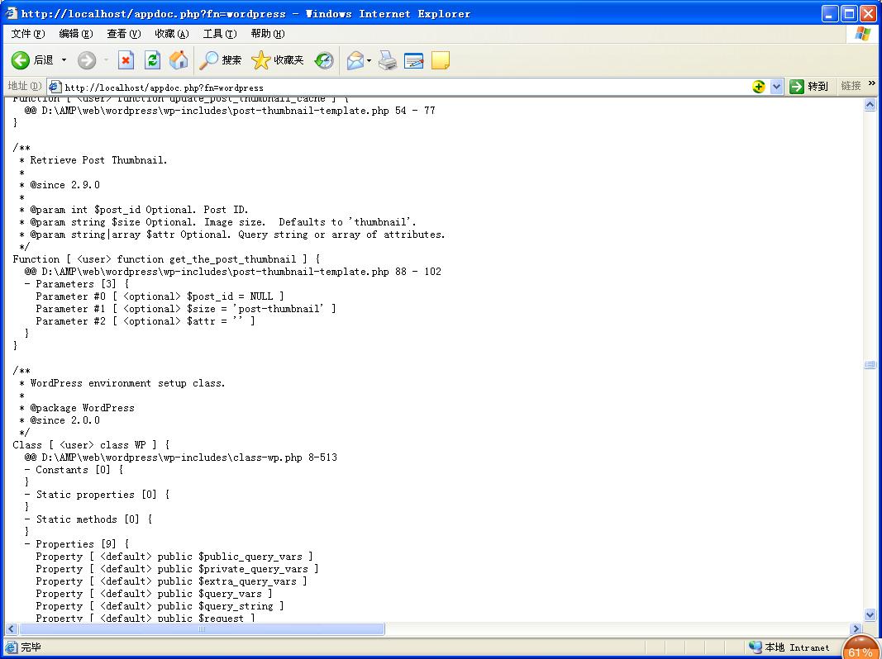Click post-thumbnail-template.php 88 - 102 path line
The image size is (882, 659).
tap(233, 272)
